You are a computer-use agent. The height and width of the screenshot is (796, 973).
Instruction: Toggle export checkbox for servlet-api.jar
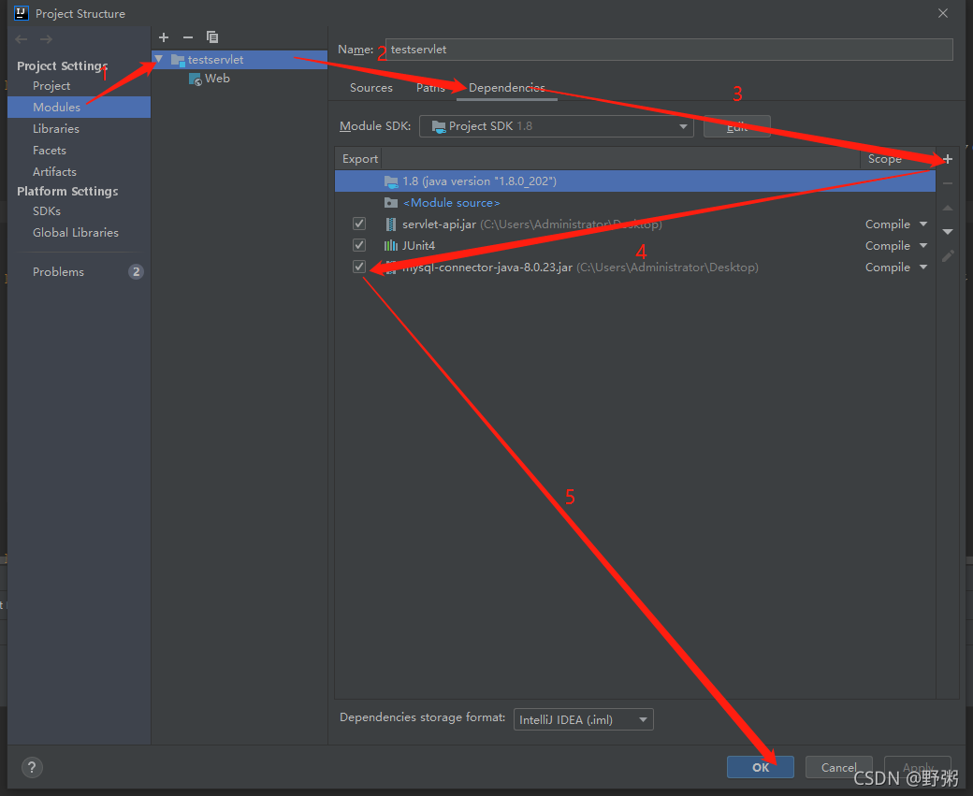click(x=359, y=224)
